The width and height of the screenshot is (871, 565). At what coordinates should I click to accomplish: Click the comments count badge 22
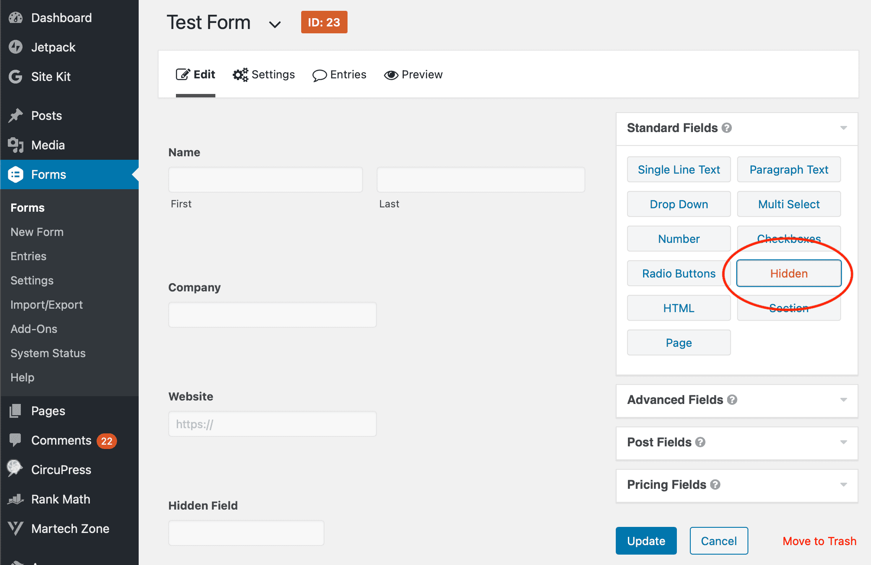(x=107, y=441)
